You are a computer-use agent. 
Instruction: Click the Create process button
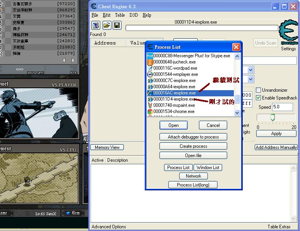tap(193, 146)
